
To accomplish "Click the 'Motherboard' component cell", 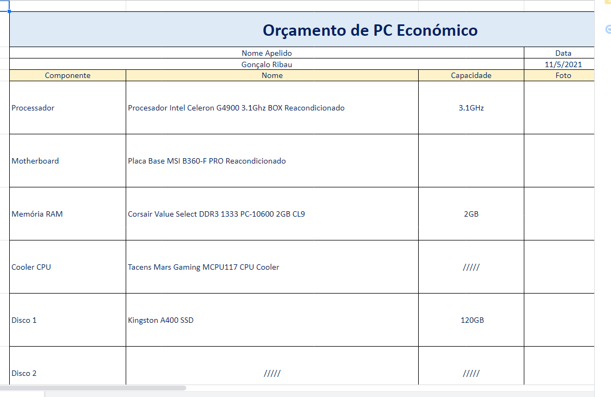I will 67,160.
